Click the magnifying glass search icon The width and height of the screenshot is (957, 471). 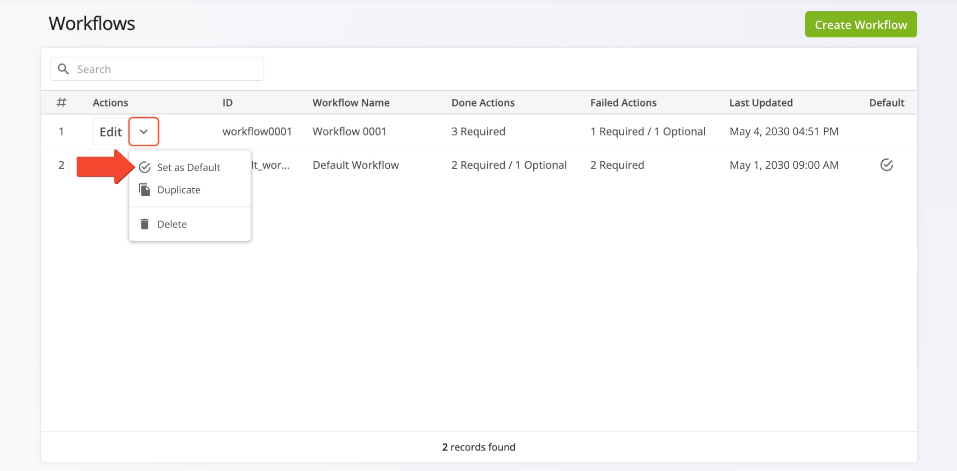63,69
